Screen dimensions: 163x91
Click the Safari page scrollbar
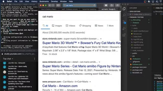click(x=120, y=26)
